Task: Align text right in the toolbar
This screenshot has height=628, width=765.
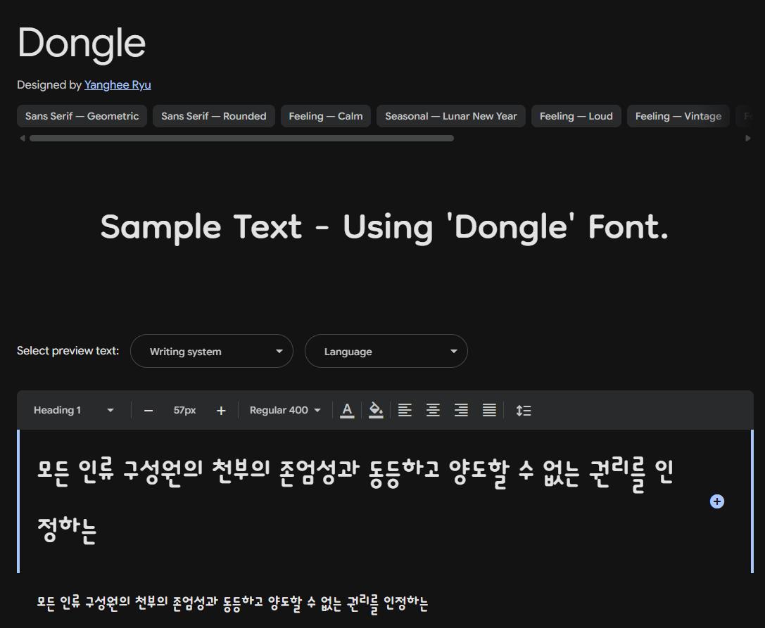Action: tap(461, 410)
